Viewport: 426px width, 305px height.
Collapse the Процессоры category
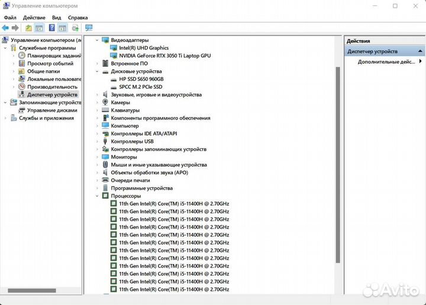97,196
